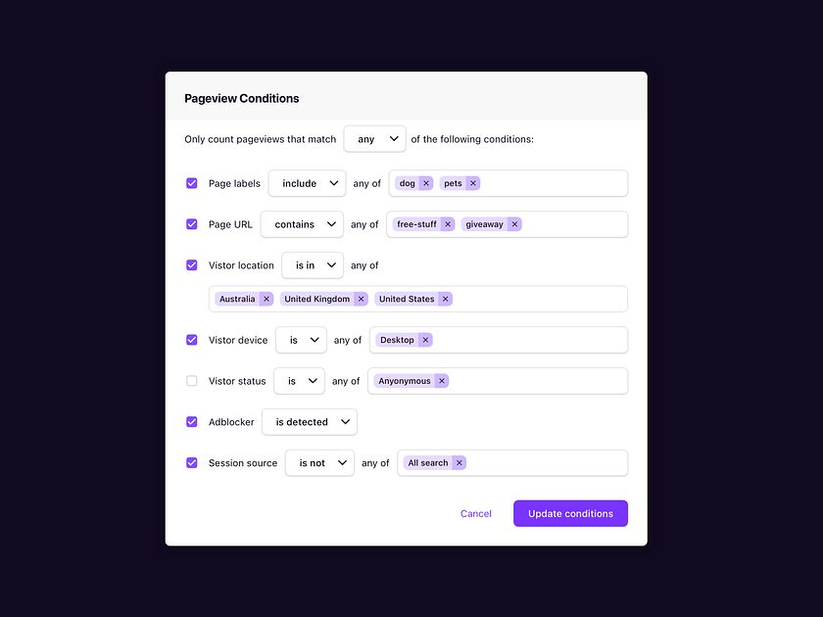Open the "any" match-type dropdown
This screenshot has width=823, height=617.
[374, 138]
